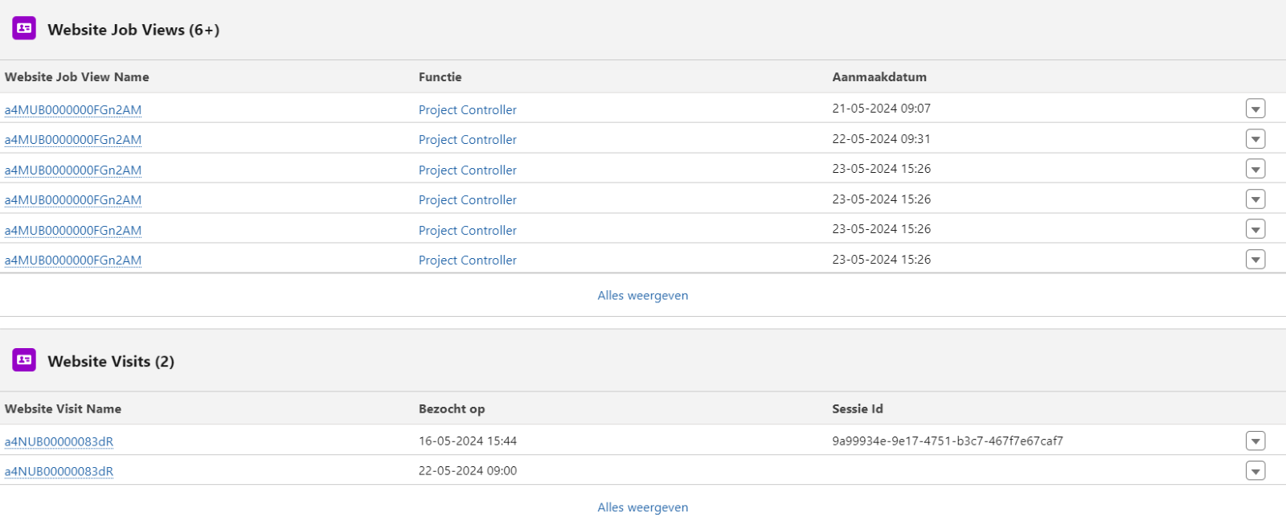Open Project Controller in the 22-05-2024 09:31 row
The image size is (1286, 525).
[x=467, y=140]
